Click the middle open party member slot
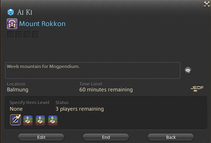The width and height of the screenshot is (211, 143). click(x=40, y=120)
